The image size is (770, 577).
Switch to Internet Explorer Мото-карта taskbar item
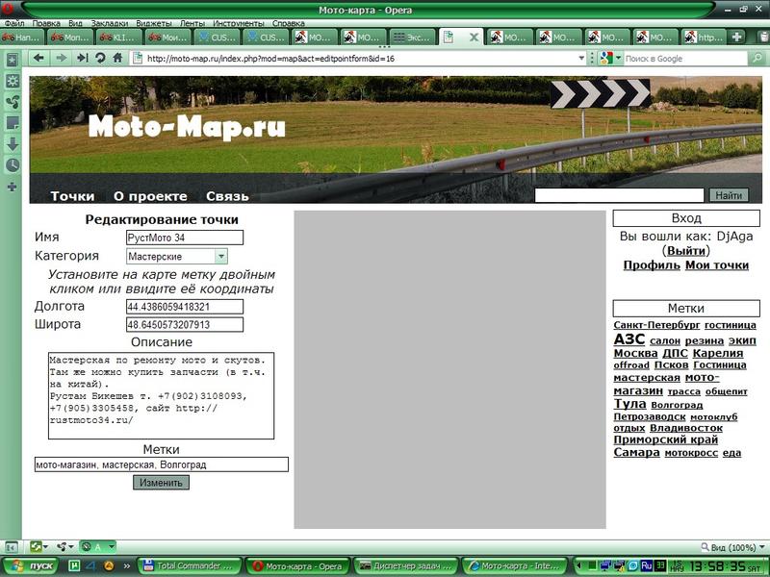click(x=514, y=565)
